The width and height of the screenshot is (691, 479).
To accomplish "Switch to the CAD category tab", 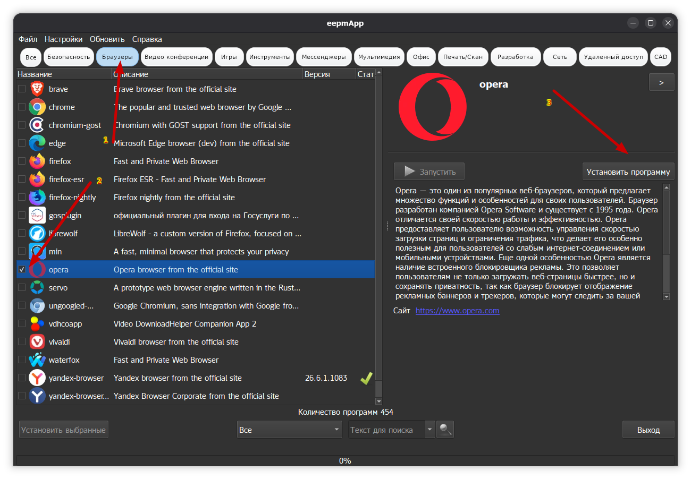I will 661,57.
